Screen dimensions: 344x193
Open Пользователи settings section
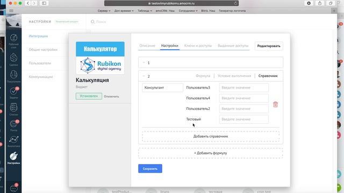pyautogui.click(x=40, y=63)
